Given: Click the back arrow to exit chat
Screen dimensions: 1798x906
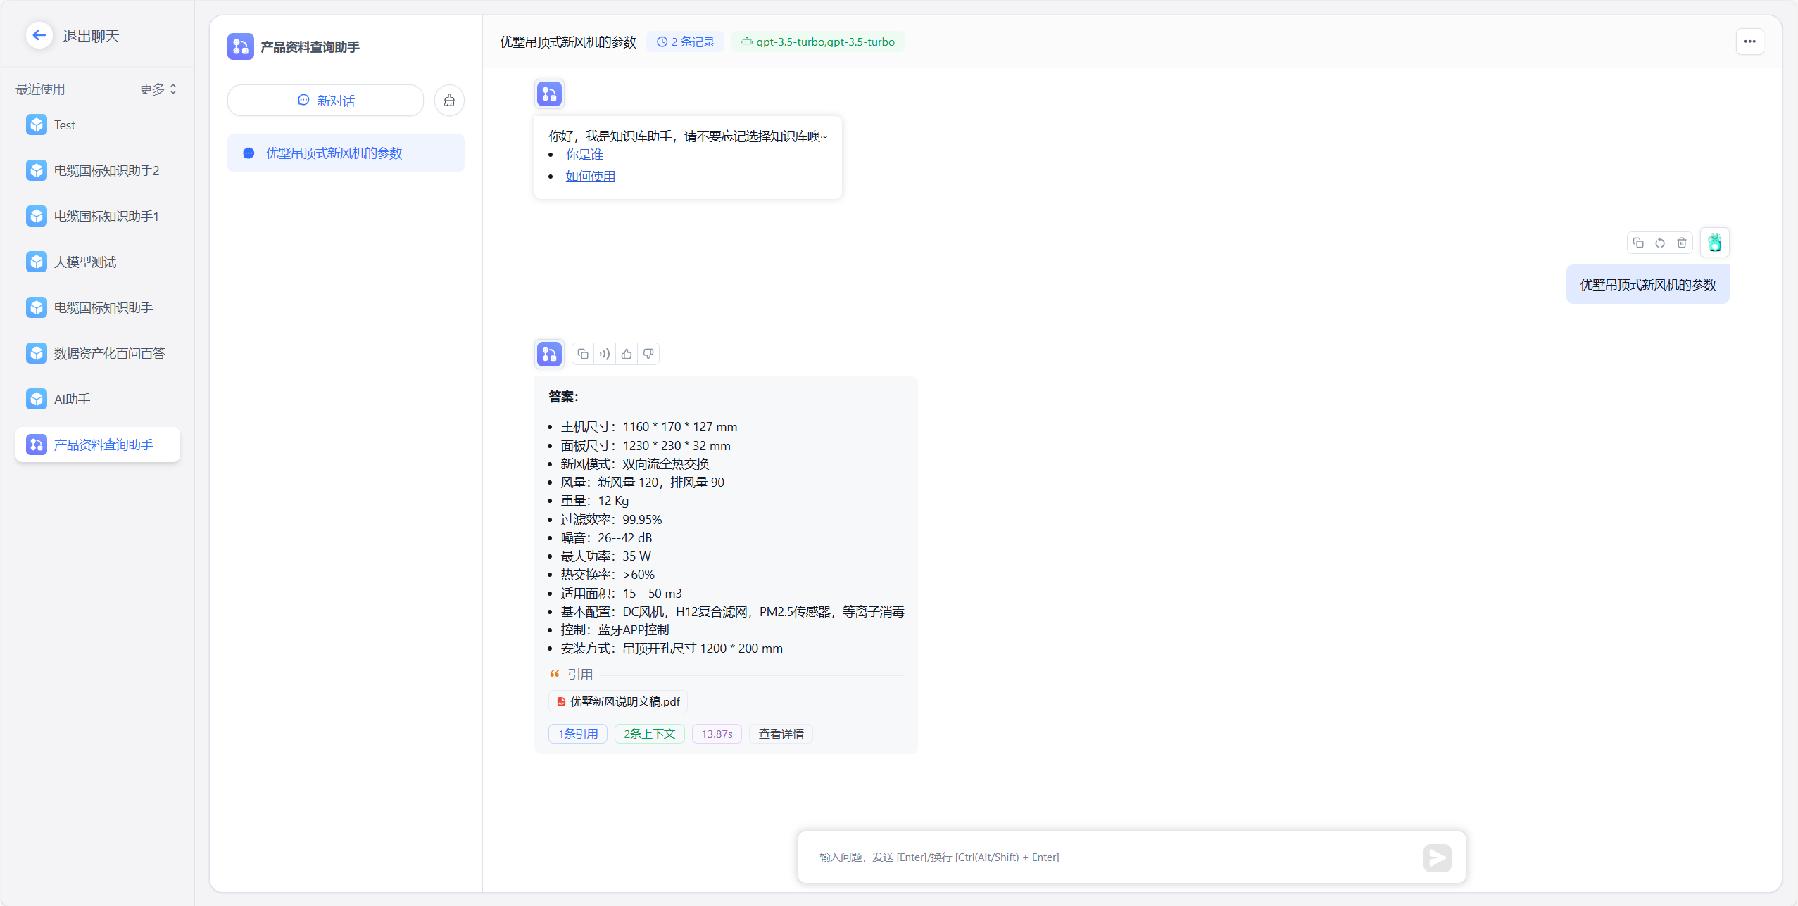Looking at the screenshot, I should tap(39, 35).
